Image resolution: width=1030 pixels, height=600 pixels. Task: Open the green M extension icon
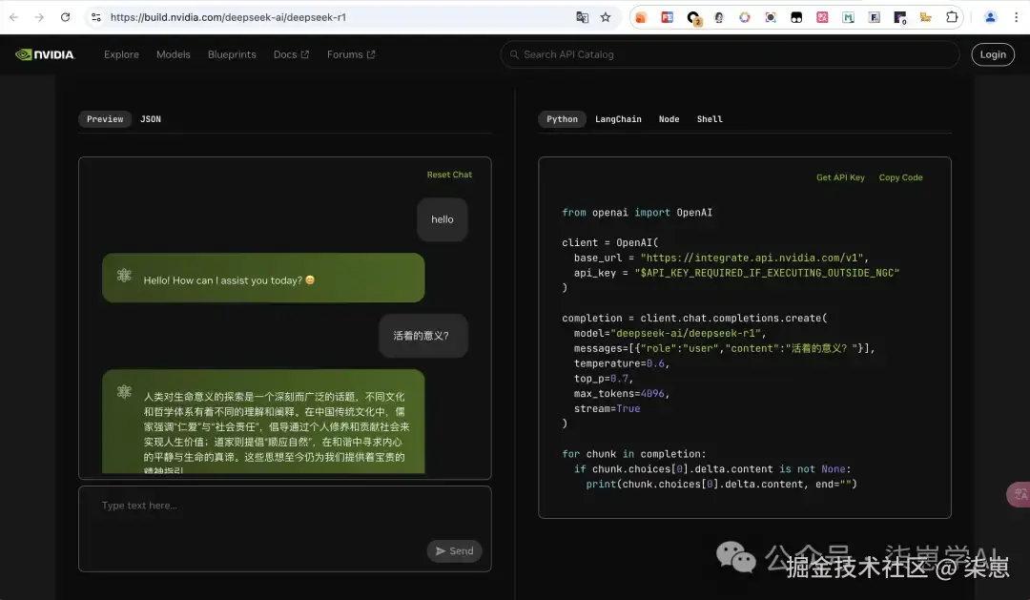point(848,17)
